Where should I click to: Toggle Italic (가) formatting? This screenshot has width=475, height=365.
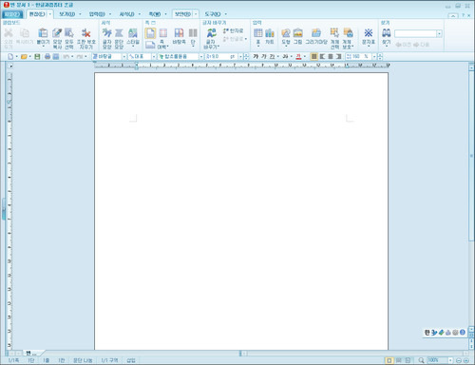[264, 56]
